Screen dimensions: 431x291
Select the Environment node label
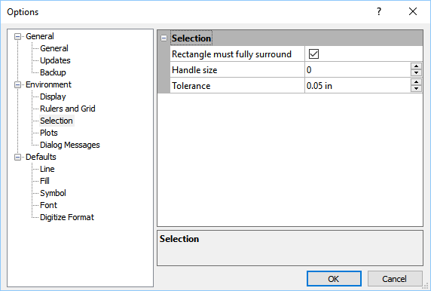(x=49, y=84)
